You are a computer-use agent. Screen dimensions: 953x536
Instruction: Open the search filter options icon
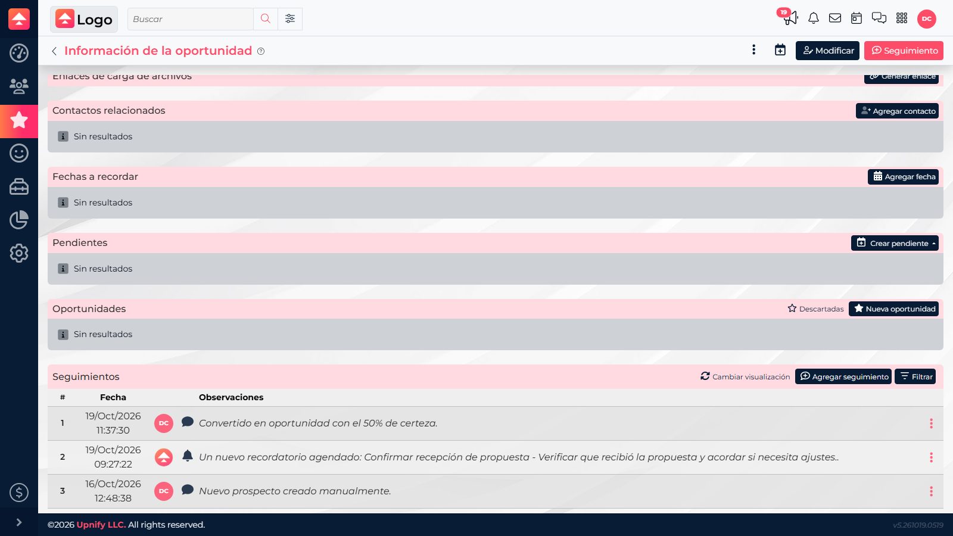click(290, 19)
